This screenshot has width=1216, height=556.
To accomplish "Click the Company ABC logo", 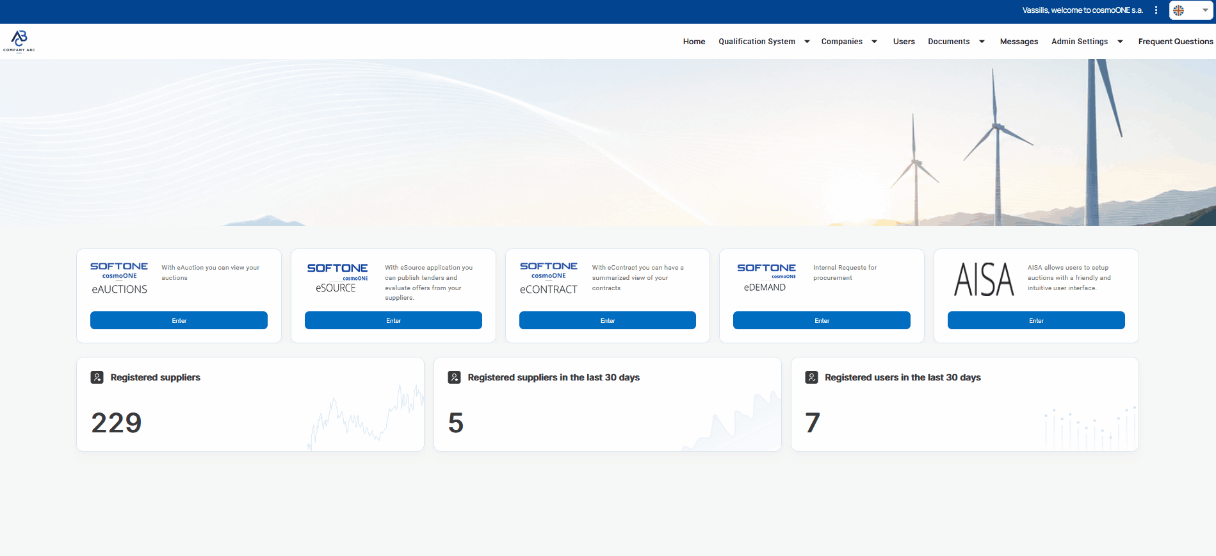I will (x=19, y=41).
